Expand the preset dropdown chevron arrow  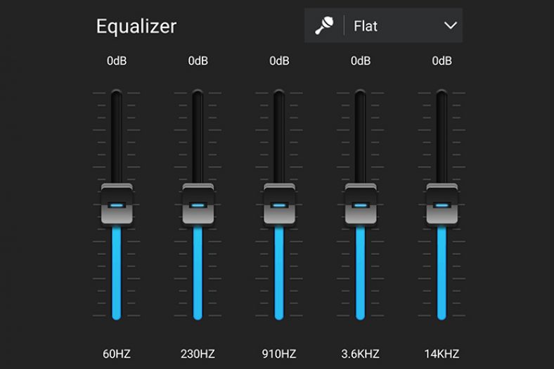(451, 26)
